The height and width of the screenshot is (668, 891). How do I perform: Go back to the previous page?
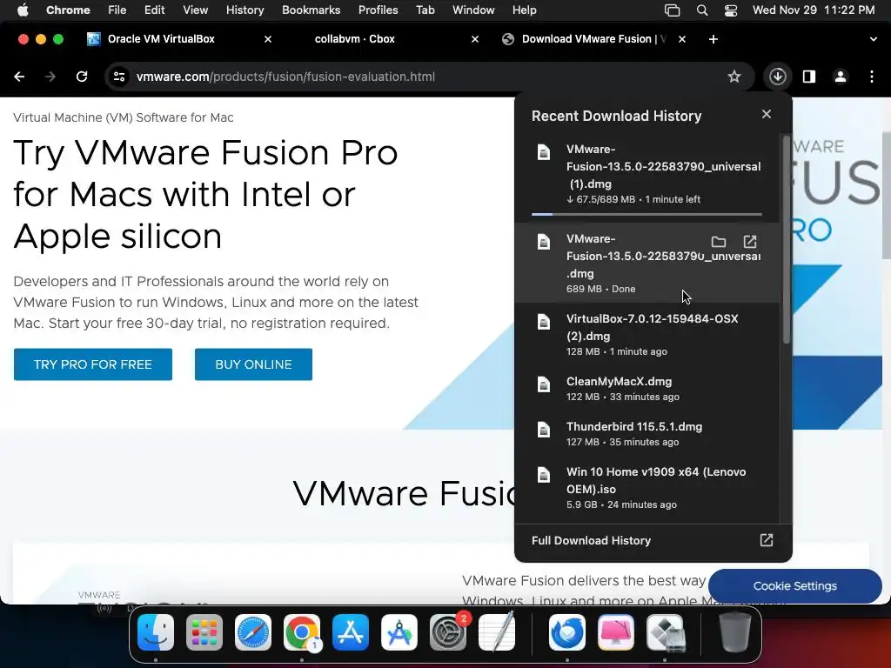(x=19, y=77)
